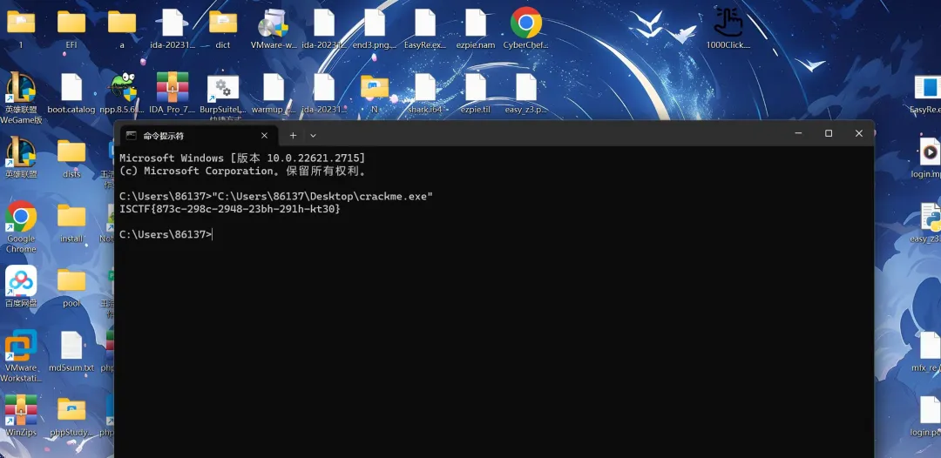Open the folder named a
This screenshot has width=941, height=458.
(x=122, y=23)
